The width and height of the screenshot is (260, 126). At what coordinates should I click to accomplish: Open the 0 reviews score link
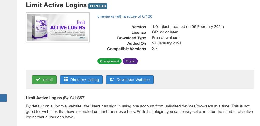click(x=125, y=16)
